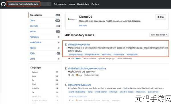
Task: Click the Java language dot of eventeum
Action: point(77,100)
